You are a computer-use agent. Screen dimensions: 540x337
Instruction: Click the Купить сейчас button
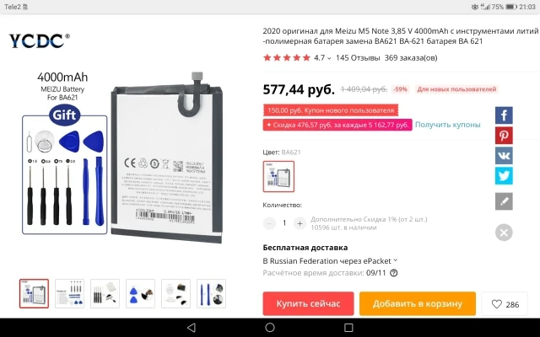tap(308, 303)
